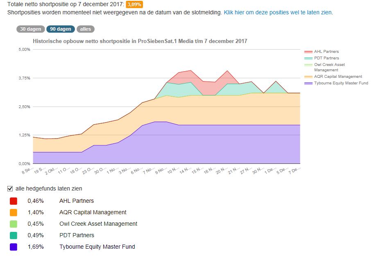Screen dimensions: 383x263
Task: Click teal swatch beside PDT Partners 0,49%
Action: (x=14, y=236)
